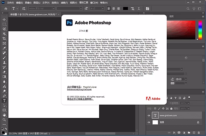
Task: Open the layer fill 填充 dropdown
Action: [x=188, y=109]
